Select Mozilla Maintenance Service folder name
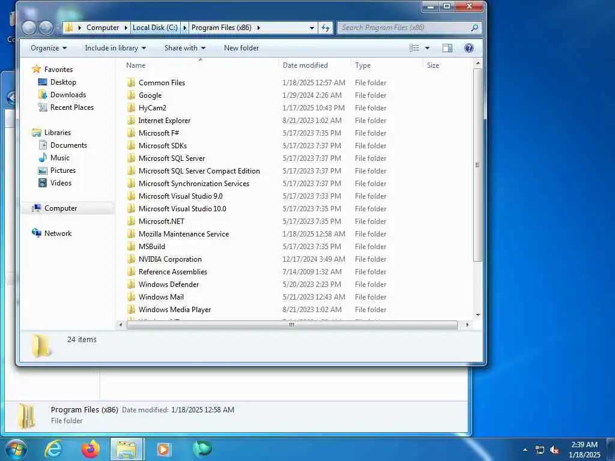Screen dimensions: 615x461 [x=184, y=234]
